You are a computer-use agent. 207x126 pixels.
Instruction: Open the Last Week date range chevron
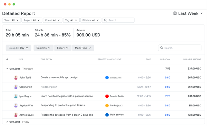[x=201, y=13]
